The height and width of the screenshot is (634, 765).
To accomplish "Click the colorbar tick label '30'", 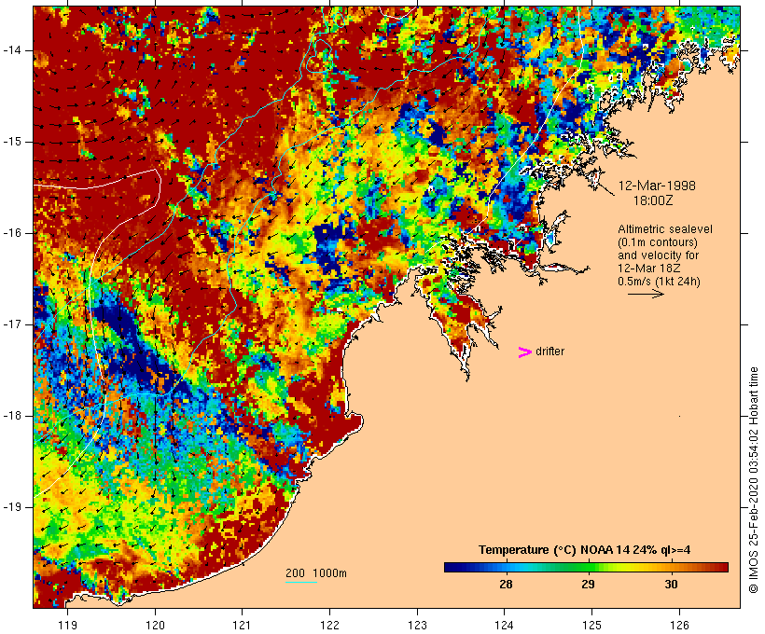I will click(x=672, y=585).
